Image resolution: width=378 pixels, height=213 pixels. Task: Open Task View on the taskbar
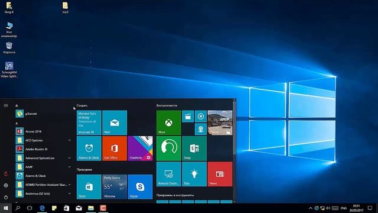click(30, 208)
